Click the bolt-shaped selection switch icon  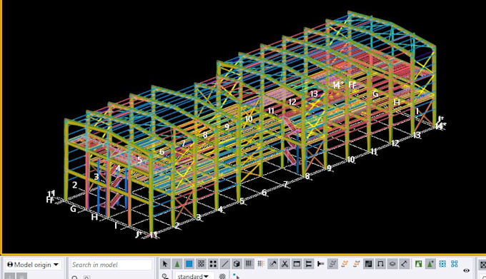click(x=320, y=264)
